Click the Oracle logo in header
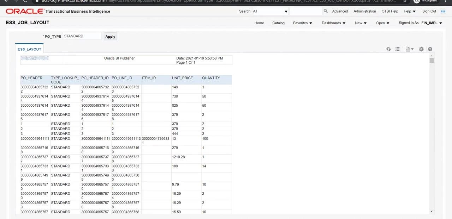Viewport: 452px width, 219px height. point(24,11)
